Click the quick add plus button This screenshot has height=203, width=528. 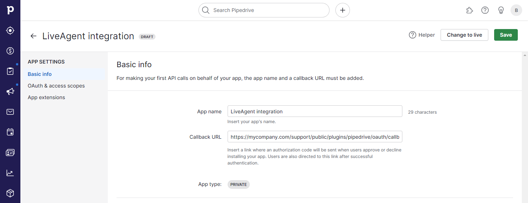[x=342, y=10]
